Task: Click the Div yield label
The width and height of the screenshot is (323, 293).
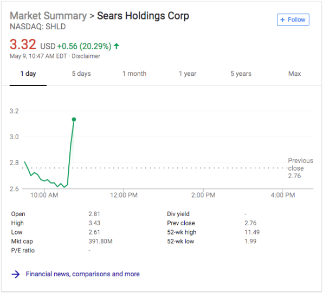Action: pos(178,214)
